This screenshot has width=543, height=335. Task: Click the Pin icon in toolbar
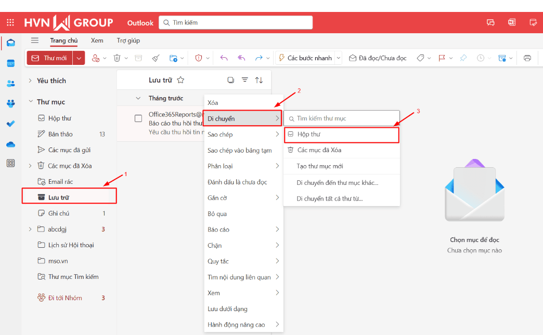click(463, 58)
